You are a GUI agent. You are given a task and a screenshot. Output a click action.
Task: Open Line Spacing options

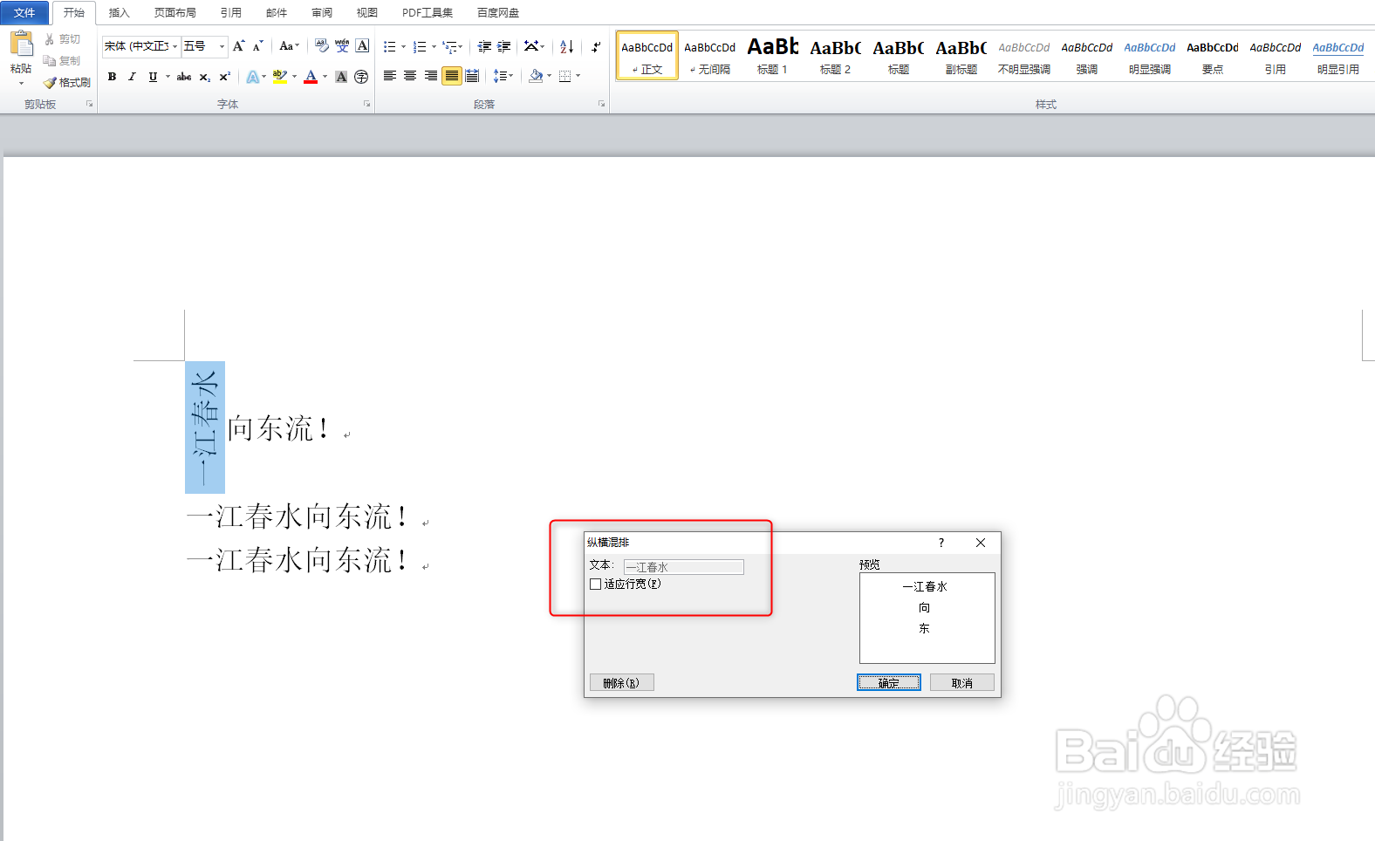click(x=503, y=76)
